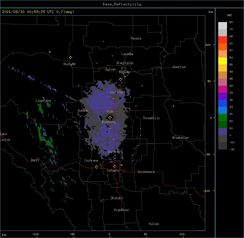244x238 pixels.
Task: Click the Ponoka city label
Action: tap(136, 38)
